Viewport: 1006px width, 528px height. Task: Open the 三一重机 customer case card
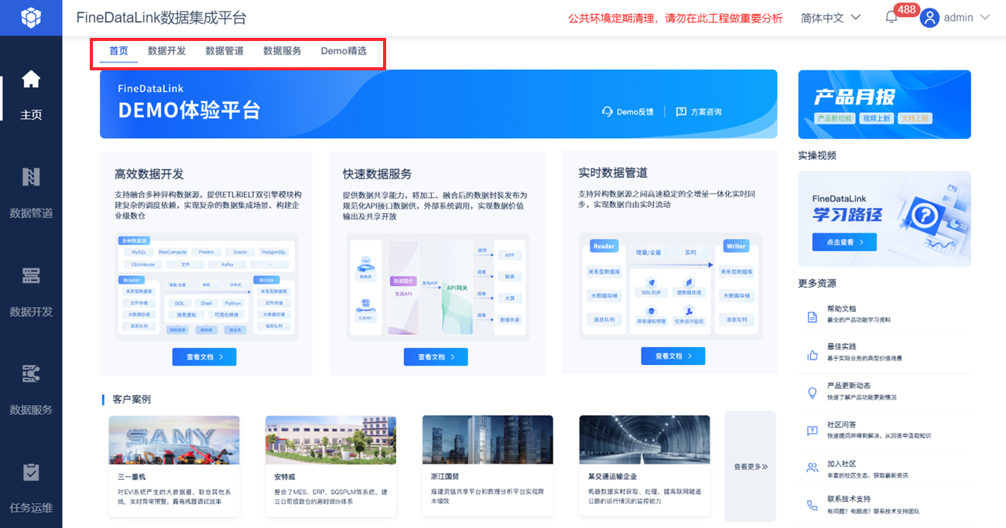tap(174, 466)
